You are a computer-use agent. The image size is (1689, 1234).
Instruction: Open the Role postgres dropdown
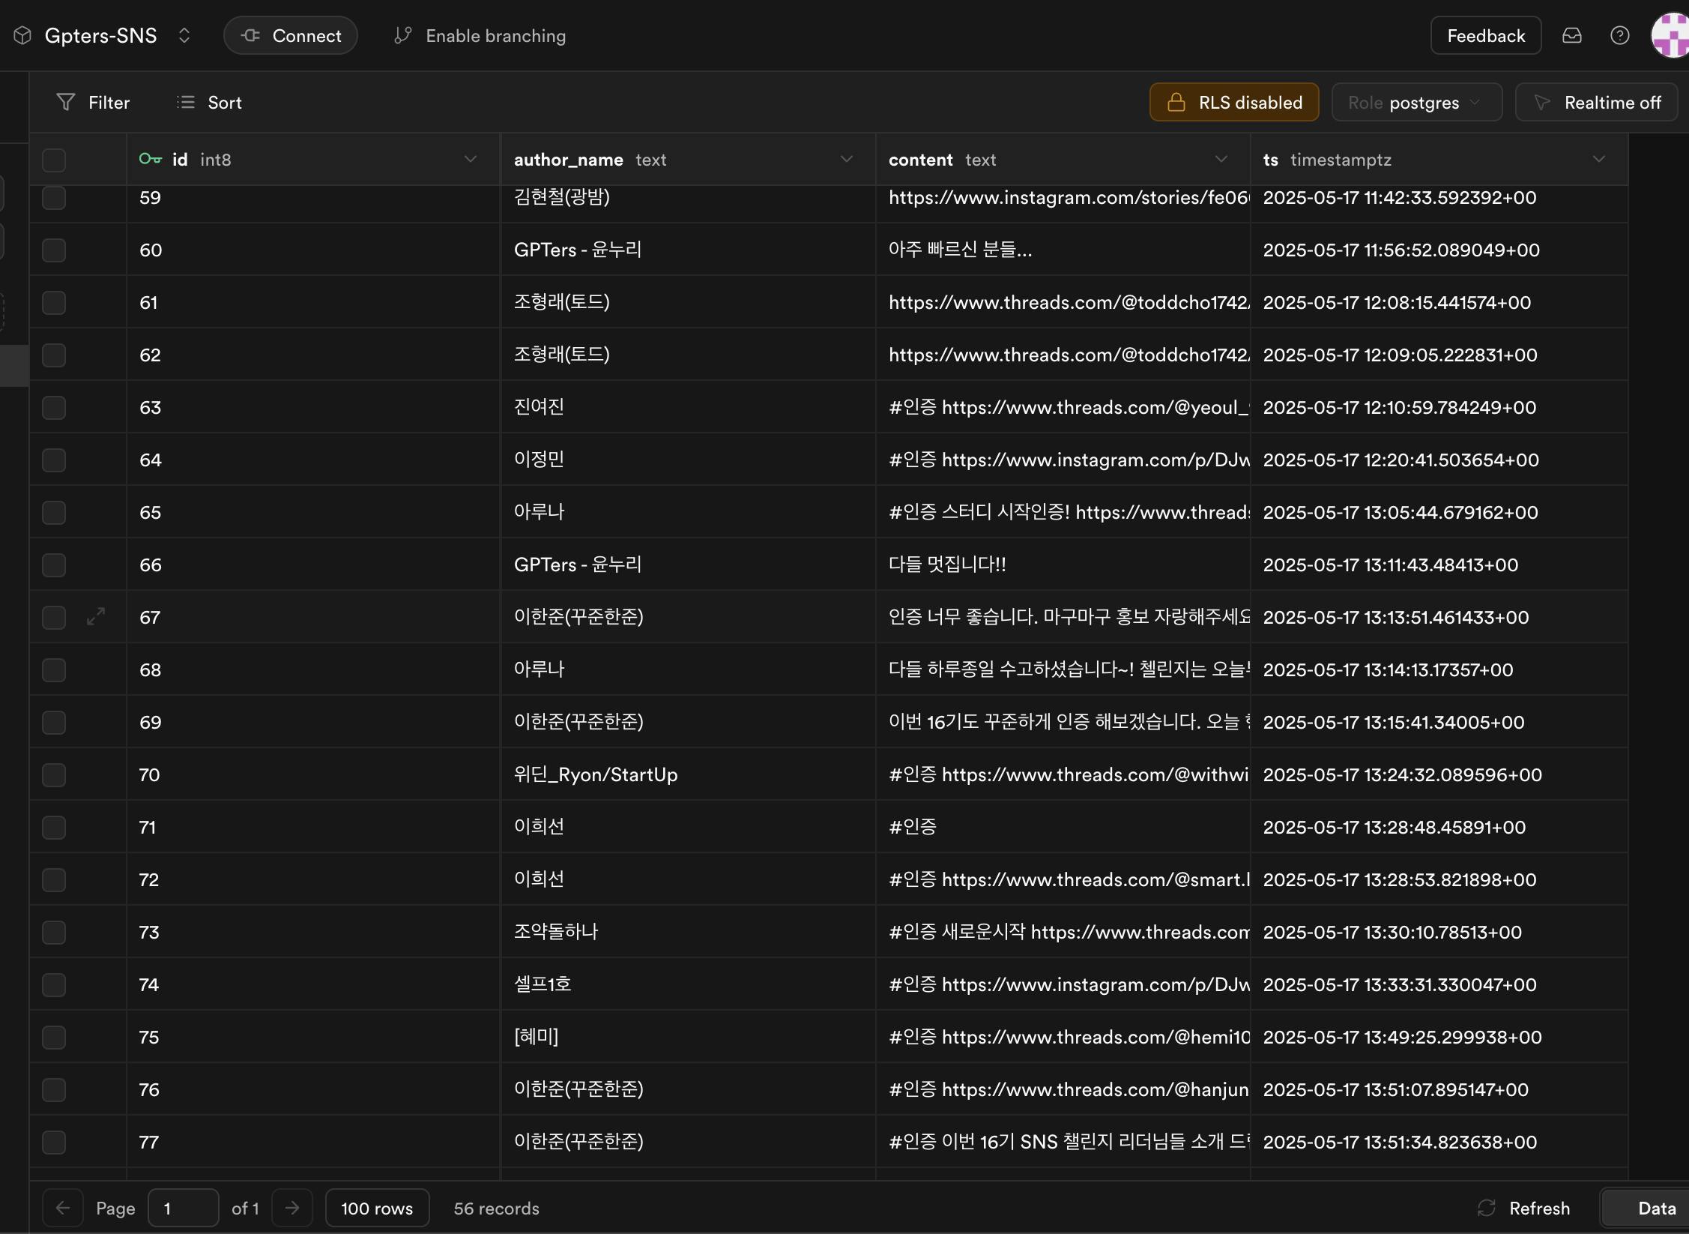click(x=1415, y=103)
